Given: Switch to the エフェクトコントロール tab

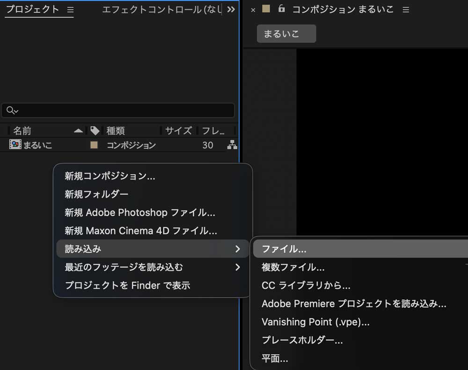Looking at the screenshot, I should [159, 8].
